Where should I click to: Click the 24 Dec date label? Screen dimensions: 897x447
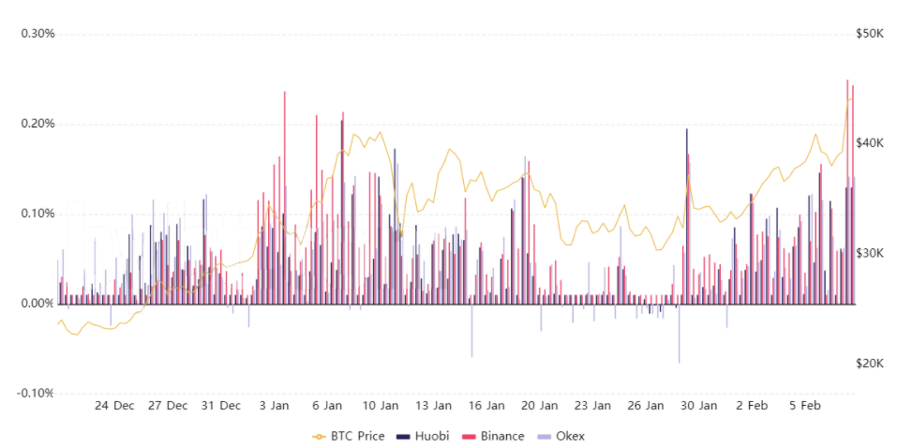tap(114, 406)
